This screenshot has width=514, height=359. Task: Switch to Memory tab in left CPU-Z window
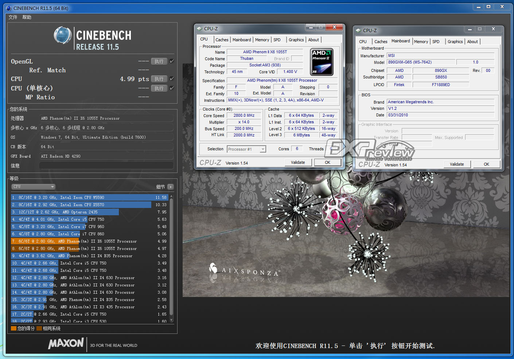tap(262, 40)
